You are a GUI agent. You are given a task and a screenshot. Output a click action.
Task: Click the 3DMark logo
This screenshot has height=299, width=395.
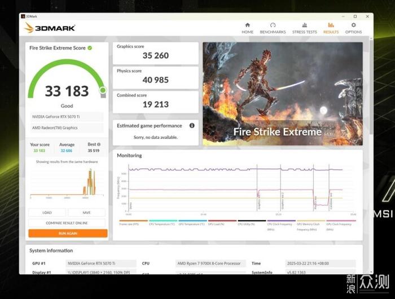click(50, 28)
